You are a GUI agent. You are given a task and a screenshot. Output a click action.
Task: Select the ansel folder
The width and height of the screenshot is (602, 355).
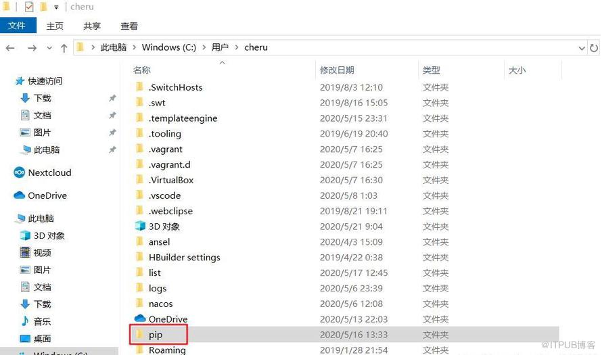[x=160, y=242]
